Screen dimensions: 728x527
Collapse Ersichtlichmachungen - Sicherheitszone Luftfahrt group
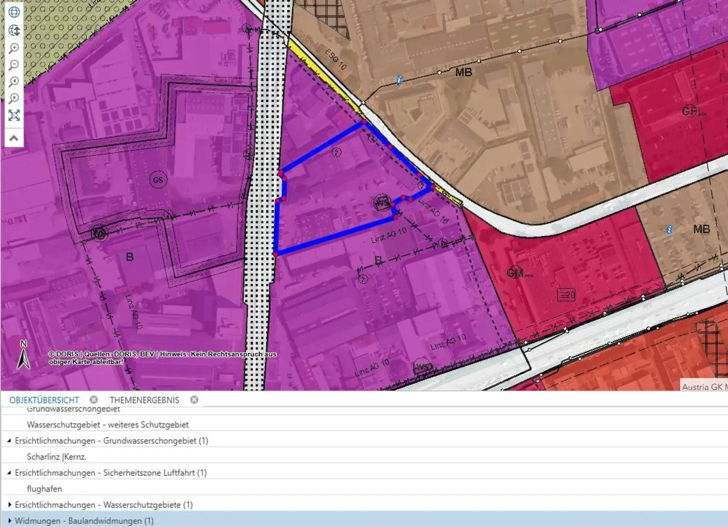pyautogui.click(x=9, y=473)
